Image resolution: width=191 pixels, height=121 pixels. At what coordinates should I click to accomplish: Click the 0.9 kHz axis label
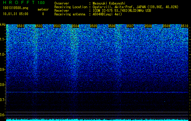pyautogui.click(x=2, y=70)
